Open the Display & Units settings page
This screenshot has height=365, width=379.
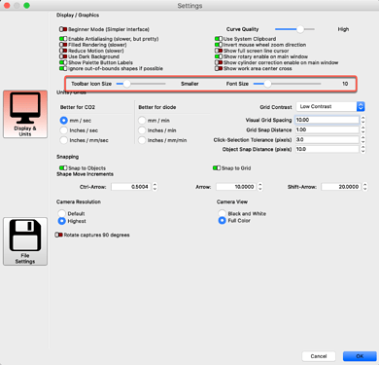(25, 114)
